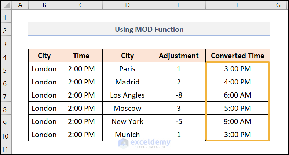Click the Los Angles cell
Viewport: 289px width, 155px height.
tap(127, 95)
